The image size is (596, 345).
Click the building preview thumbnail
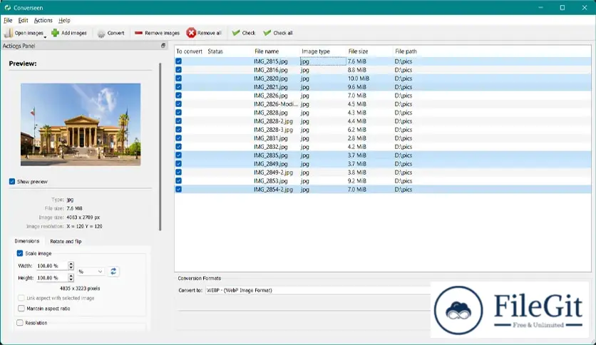pyautogui.click(x=81, y=125)
